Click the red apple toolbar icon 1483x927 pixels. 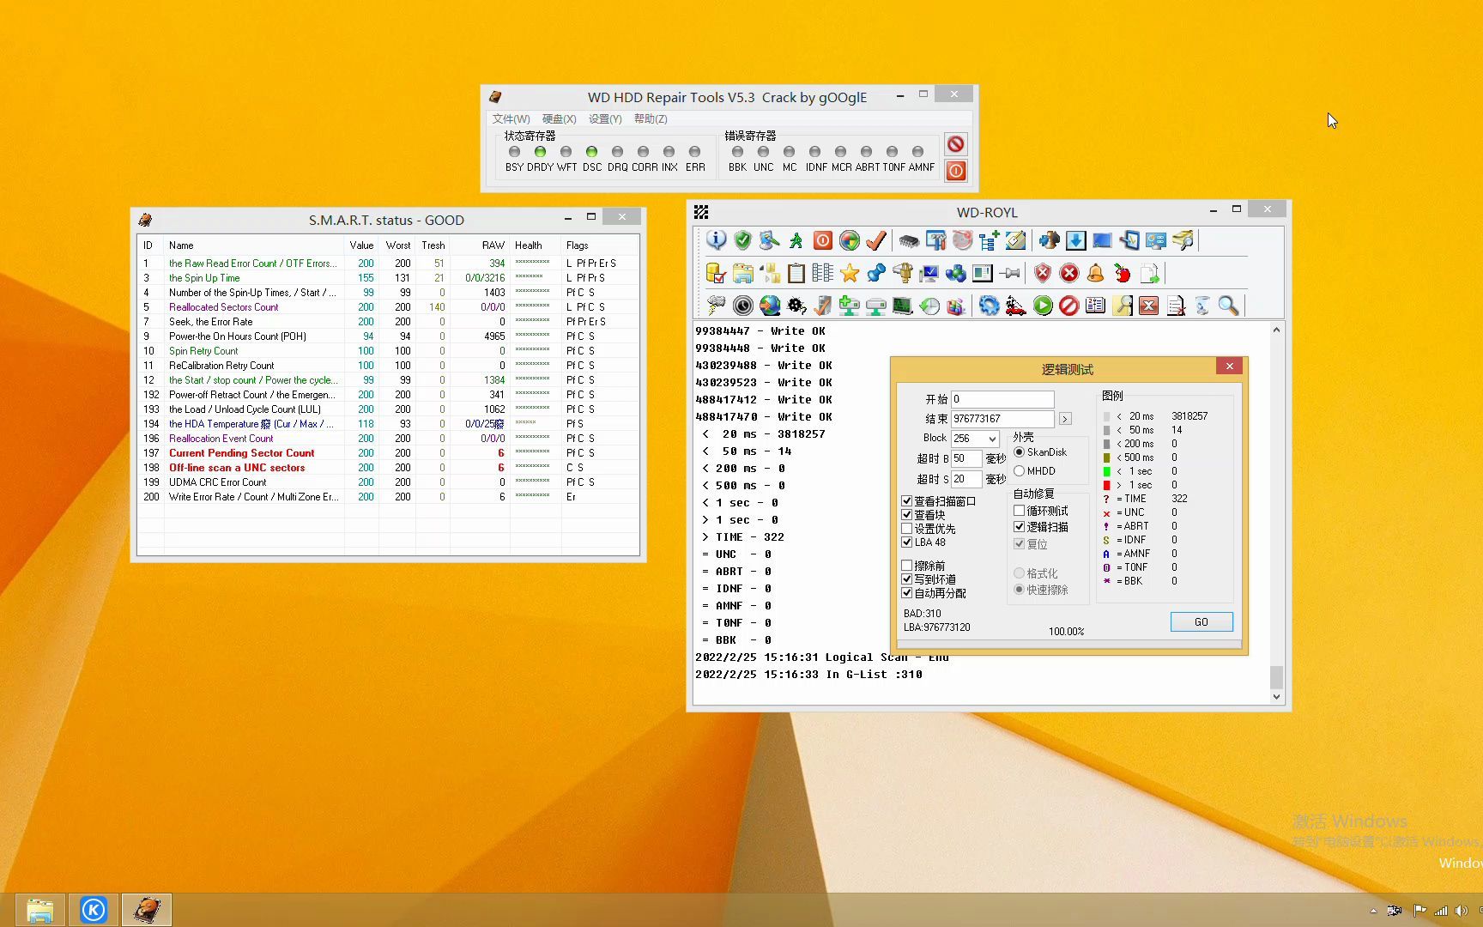point(1122,273)
